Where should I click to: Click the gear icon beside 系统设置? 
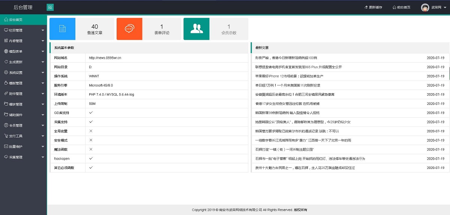pos(6,72)
